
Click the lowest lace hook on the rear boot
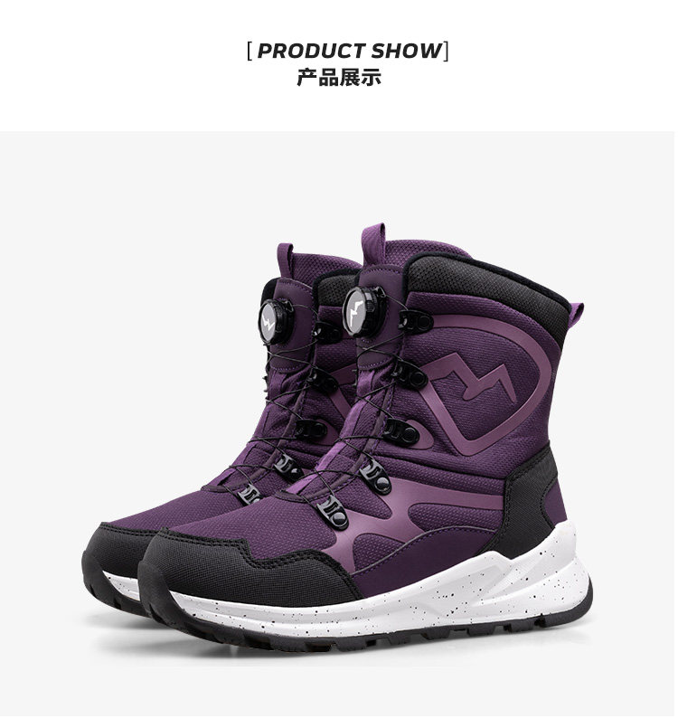click(x=250, y=494)
